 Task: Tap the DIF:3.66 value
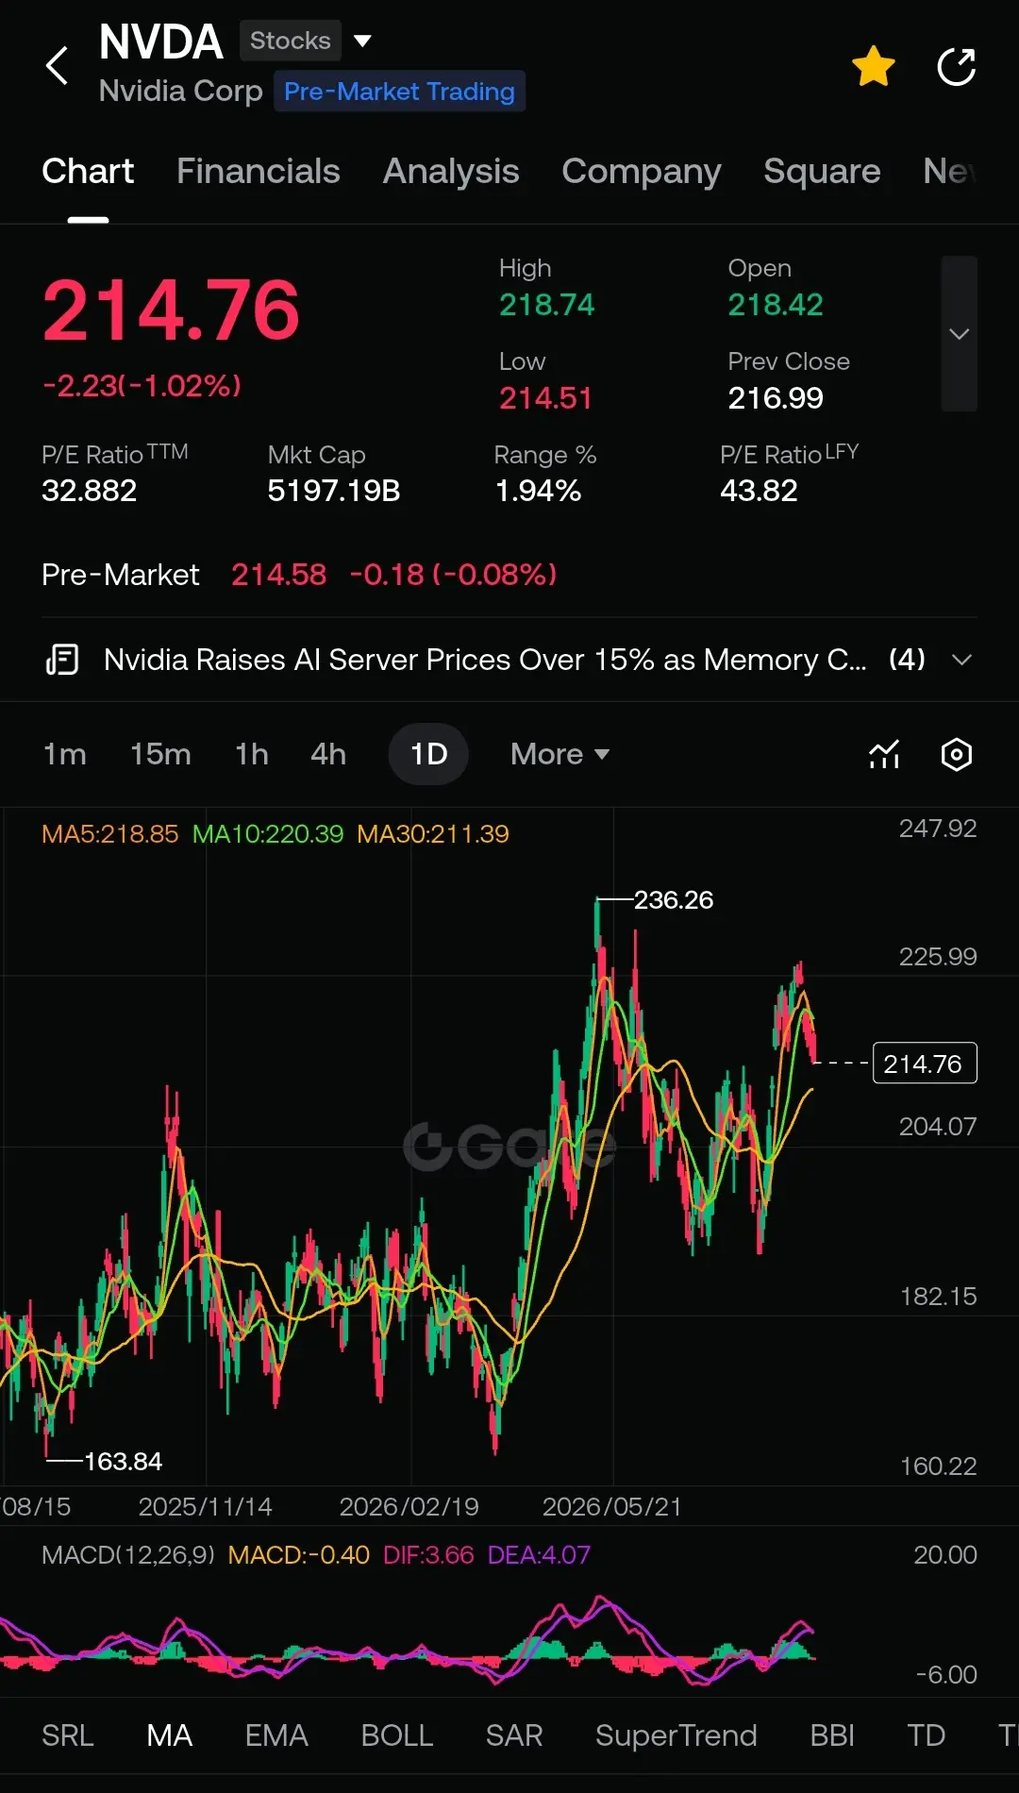point(428,1555)
